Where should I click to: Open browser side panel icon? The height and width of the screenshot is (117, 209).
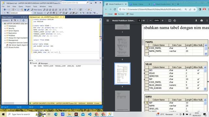[200, 9]
